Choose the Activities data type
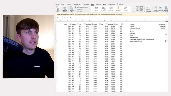171x96 pixels. pyautogui.click(x=126, y=9)
